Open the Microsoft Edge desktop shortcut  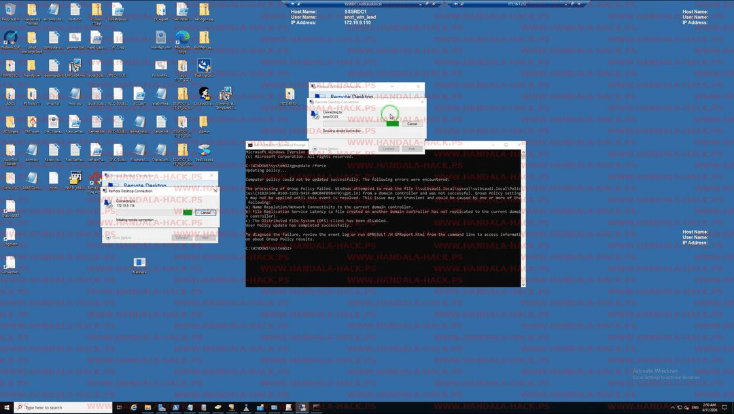click(x=183, y=41)
